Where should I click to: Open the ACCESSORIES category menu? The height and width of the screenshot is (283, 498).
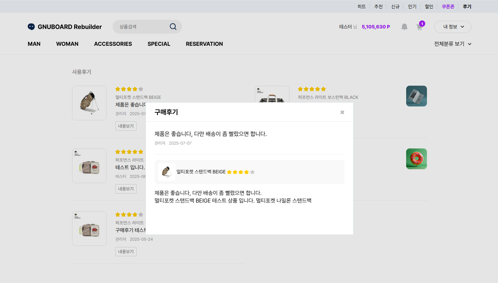pos(113,44)
